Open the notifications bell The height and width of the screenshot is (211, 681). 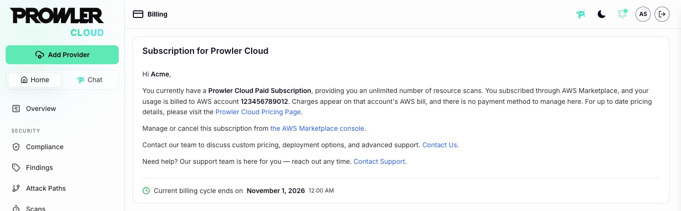click(x=622, y=14)
